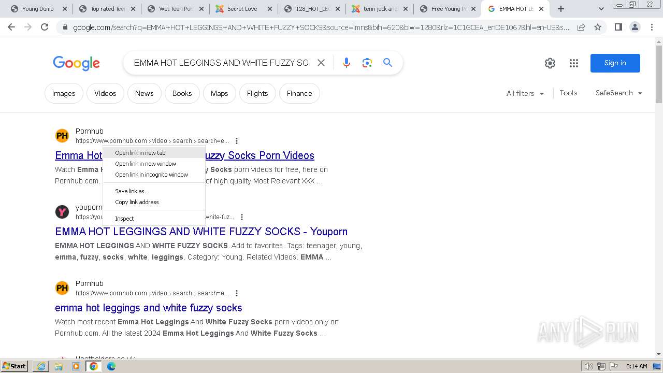Click the volume icon in system tray
The image size is (663, 373).
click(x=589, y=366)
